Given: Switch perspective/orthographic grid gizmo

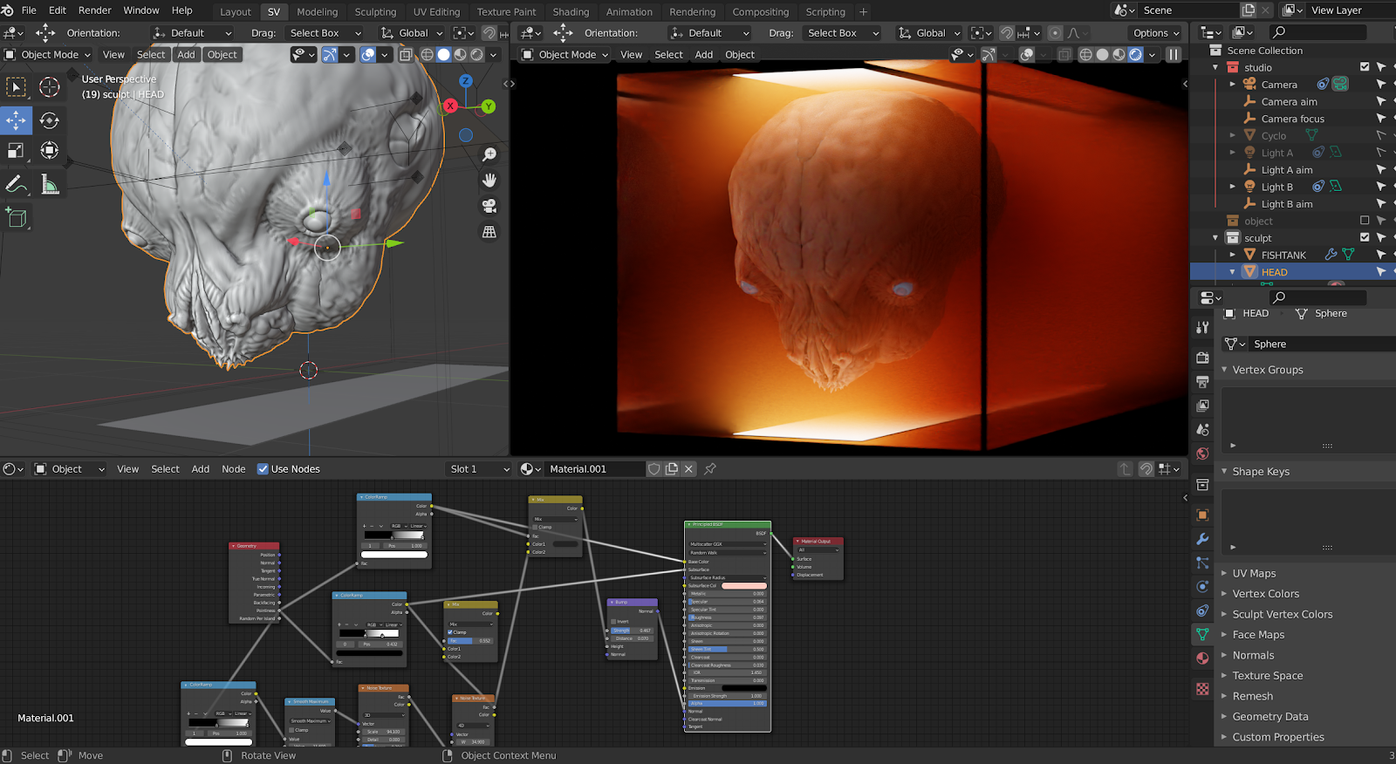Looking at the screenshot, I should coord(489,232).
